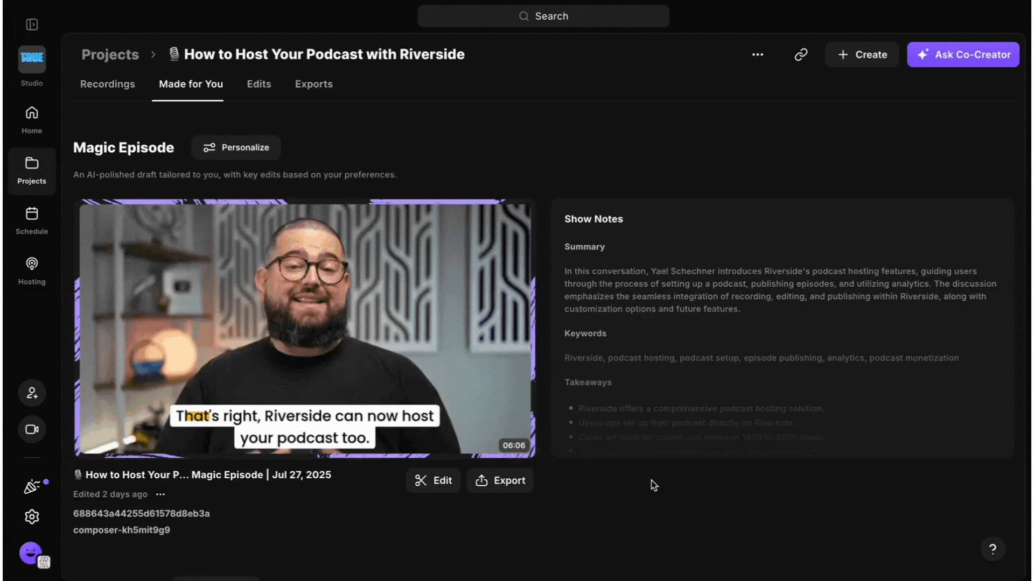
Task: Click the episode title below the video
Action: click(202, 475)
